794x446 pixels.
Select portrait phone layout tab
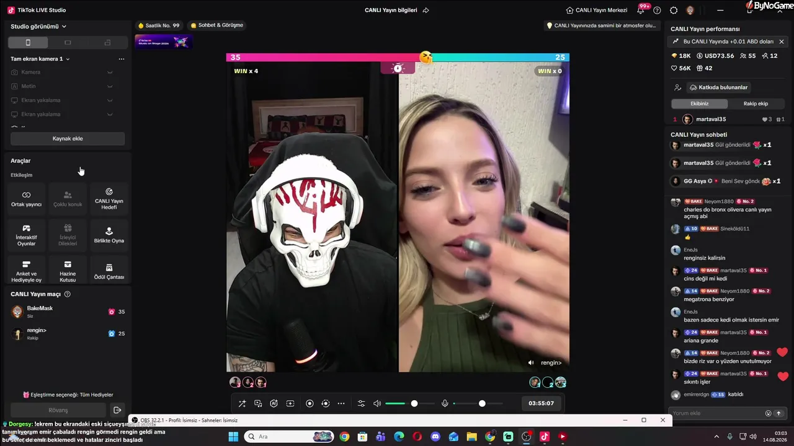pos(28,43)
